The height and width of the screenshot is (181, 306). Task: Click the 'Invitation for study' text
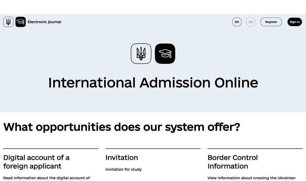coord(123,169)
